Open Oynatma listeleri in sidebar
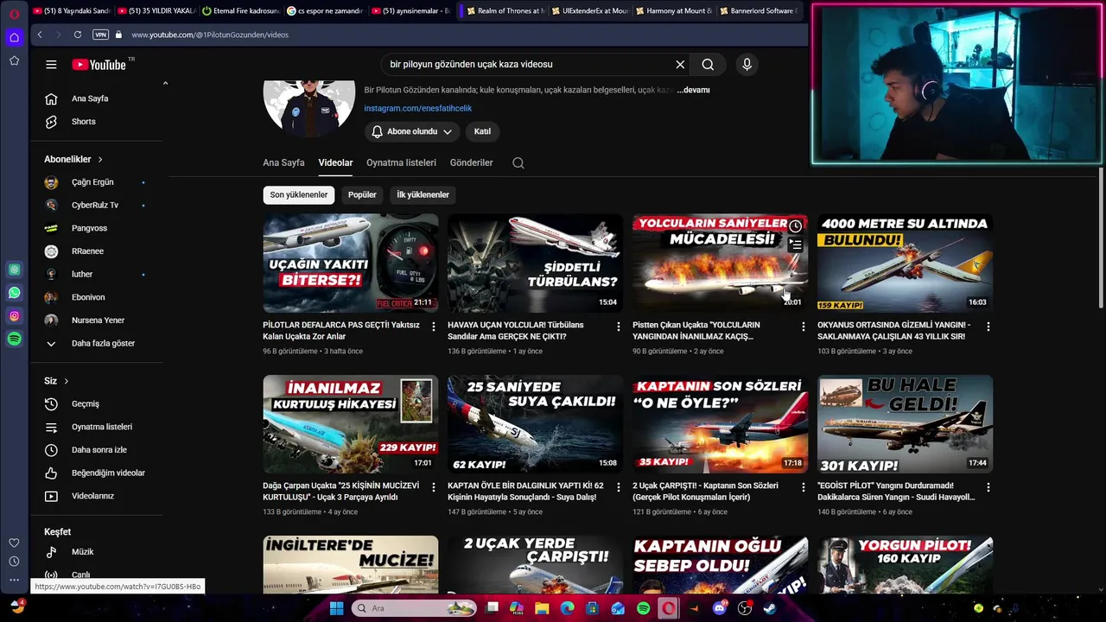 [100, 427]
